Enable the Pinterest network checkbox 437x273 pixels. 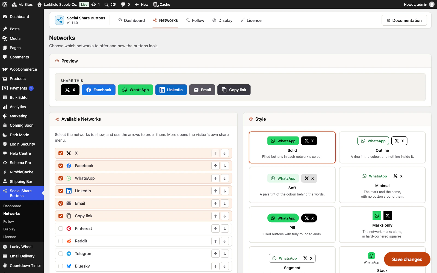pyautogui.click(x=61, y=229)
